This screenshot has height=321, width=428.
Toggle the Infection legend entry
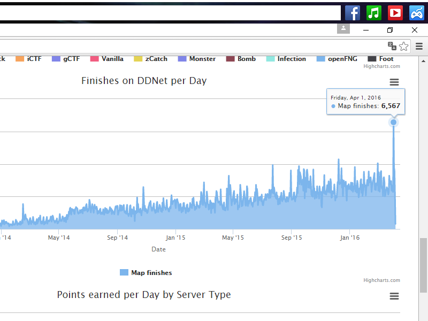point(291,59)
